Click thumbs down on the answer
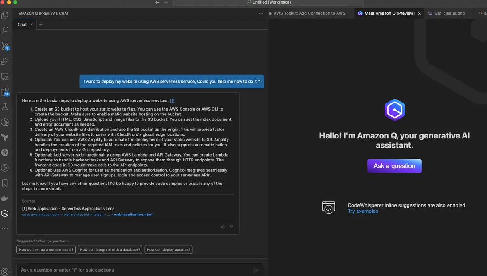Viewport: 487px width, 276px height. click(232, 226)
